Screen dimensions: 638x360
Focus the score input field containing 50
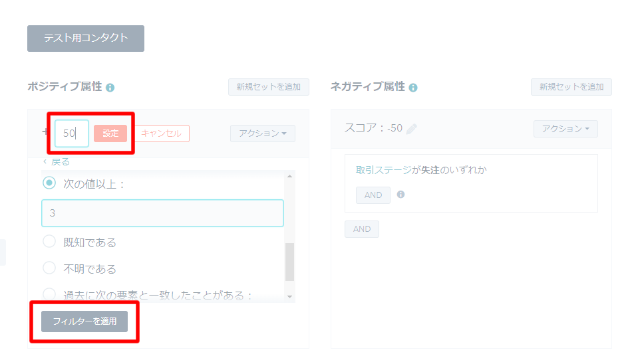[x=72, y=134]
